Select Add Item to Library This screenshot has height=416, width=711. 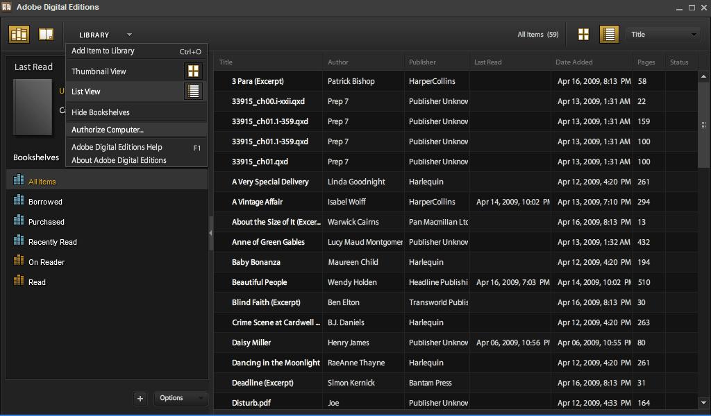click(103, 51)
